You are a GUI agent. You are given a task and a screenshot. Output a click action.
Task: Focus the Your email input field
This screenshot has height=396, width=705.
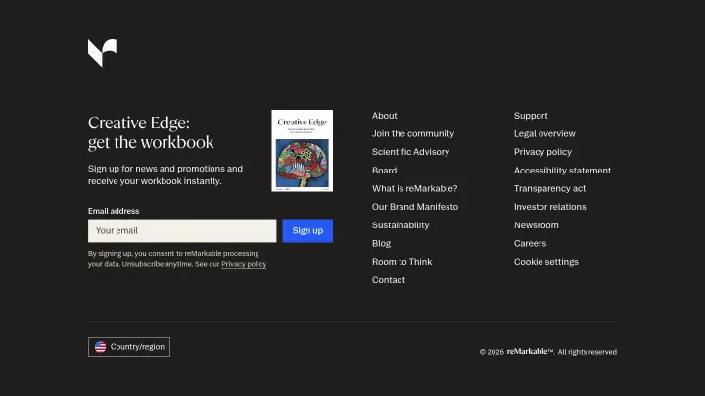(x=182, y=231)
